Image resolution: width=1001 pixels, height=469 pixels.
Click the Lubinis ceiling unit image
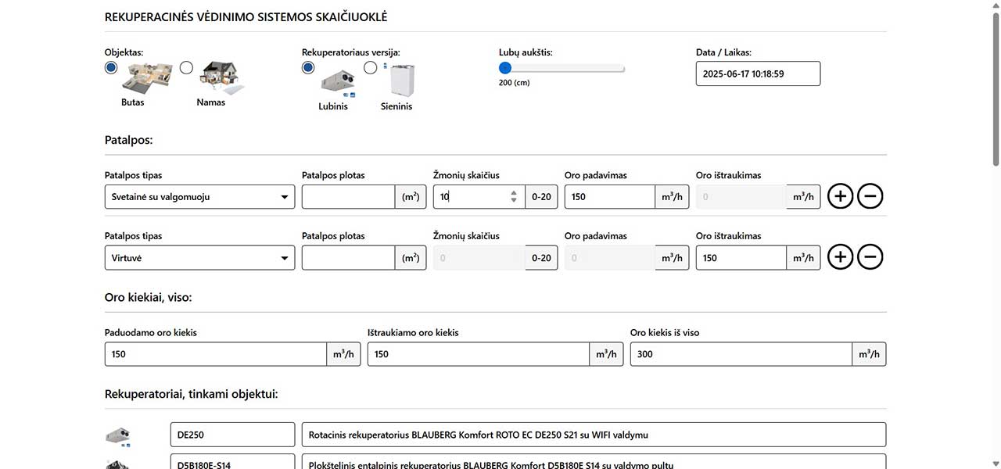(337, 82)
